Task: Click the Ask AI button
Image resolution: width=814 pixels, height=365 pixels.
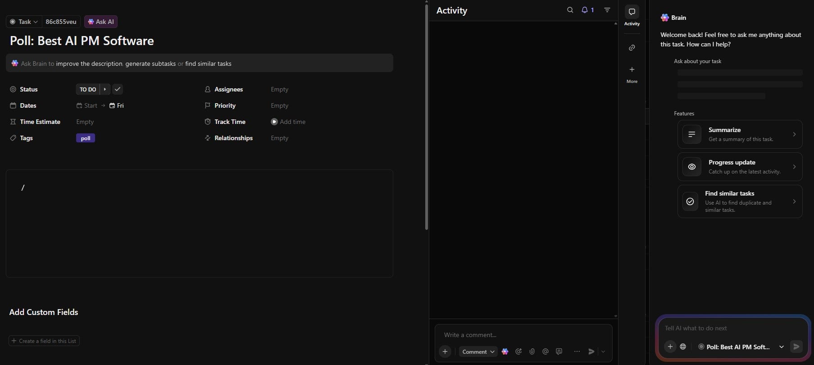Action: click(101, 22)
